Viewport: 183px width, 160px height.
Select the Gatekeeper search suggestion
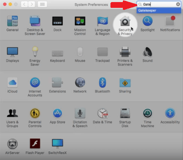pos(159,10)
